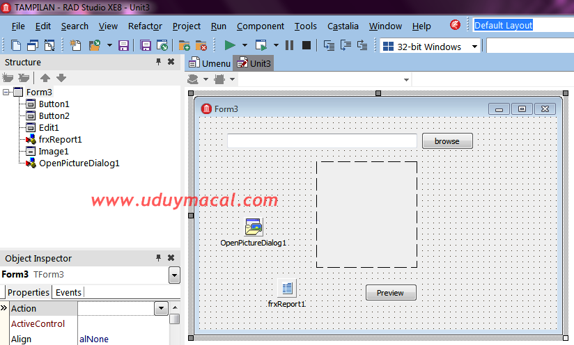Click the Trace Into debug icon
This screenshot has width=574, height=345.
pos(329,45)
